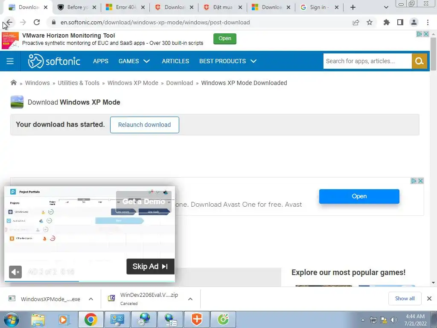
Task: Toggle Chrome side panel icon
Action: point(400,22)
